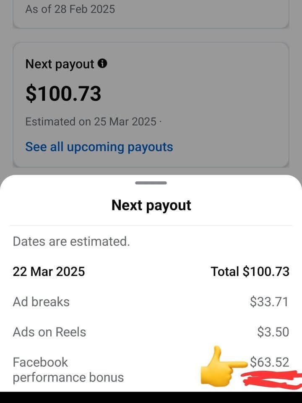The width and height of the screenshot is (302, 403).
Task: Tap the $3.50 Ads on Reels amount
Action: point(273,332)
